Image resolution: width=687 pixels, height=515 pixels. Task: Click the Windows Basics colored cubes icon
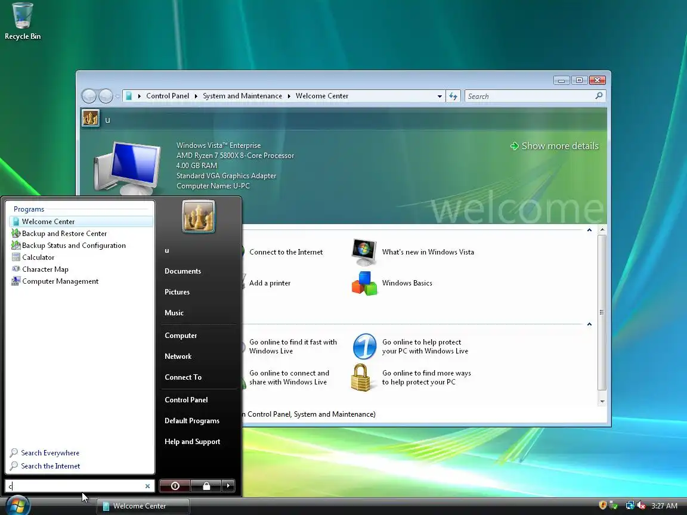click(x=364, y=283)
